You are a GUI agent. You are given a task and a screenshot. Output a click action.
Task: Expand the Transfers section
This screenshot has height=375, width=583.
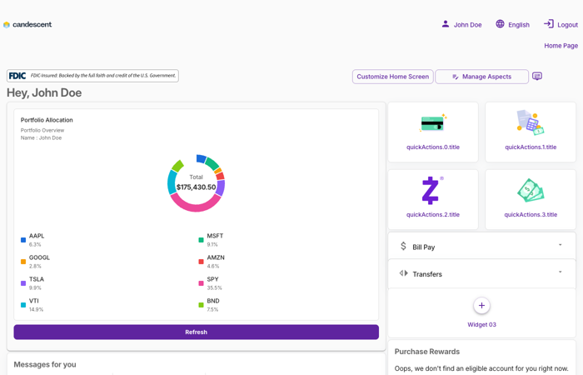[x=560, y=272]
